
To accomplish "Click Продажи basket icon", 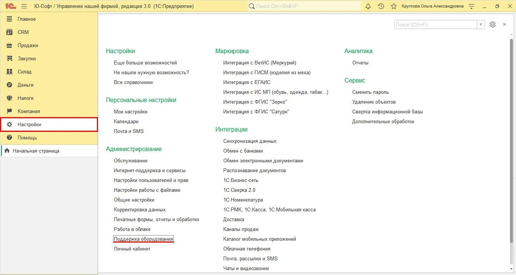I will (x=9, y=45).
